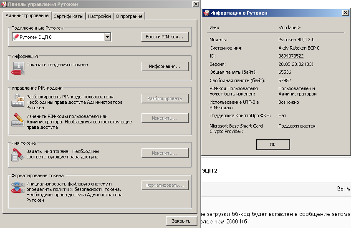Close the "Информация о Рутокен" dialog window
Screen dimensions: 351x228
pyautogui.click(x=345, y=13)
